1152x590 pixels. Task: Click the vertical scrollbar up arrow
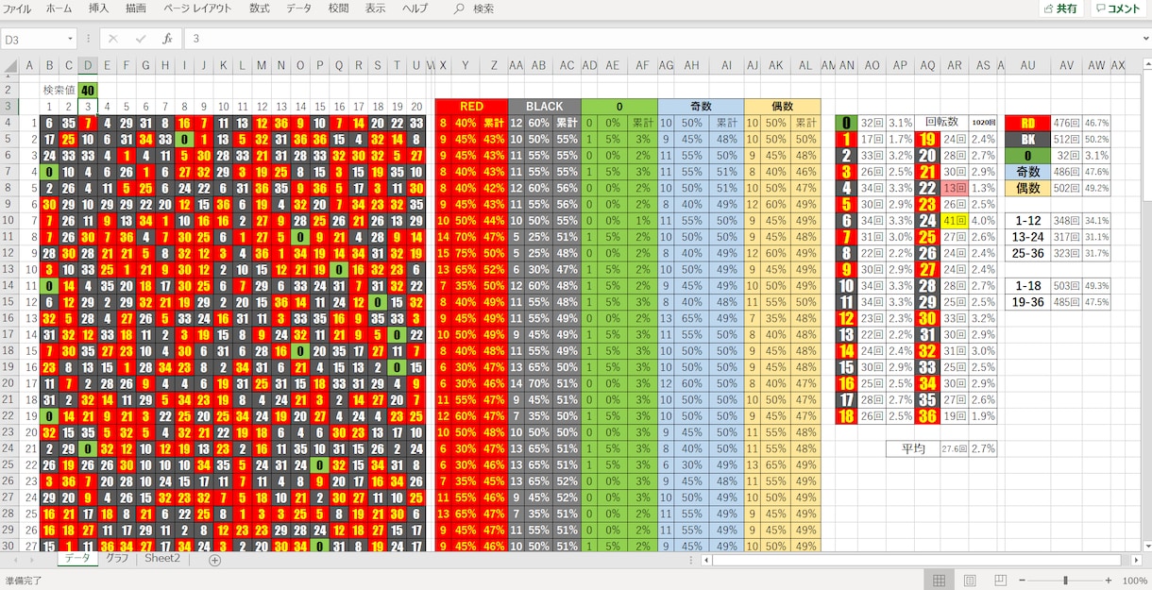point(1146,66)
